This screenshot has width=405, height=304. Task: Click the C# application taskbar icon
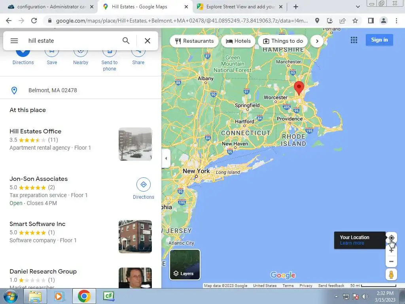click(x=109, y=296)
